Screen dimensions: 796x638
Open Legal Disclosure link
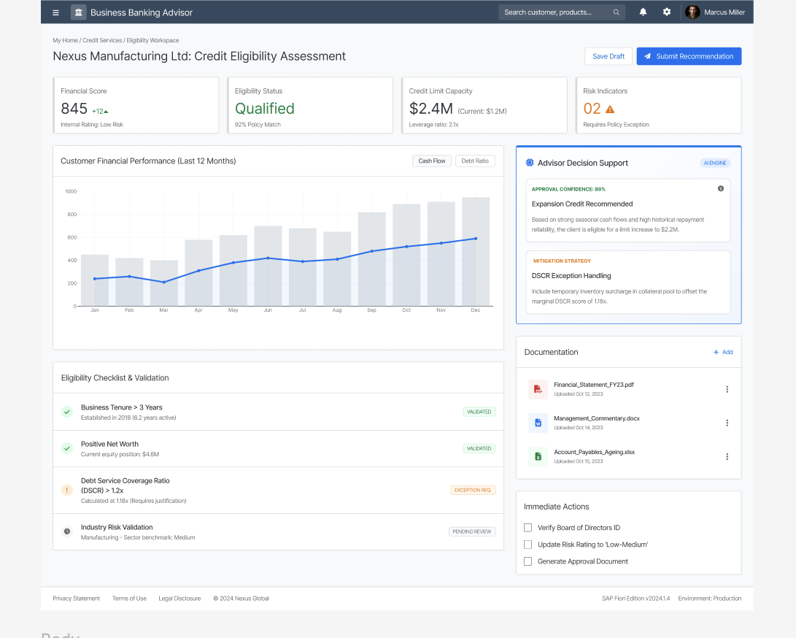[x=179, y=599]
